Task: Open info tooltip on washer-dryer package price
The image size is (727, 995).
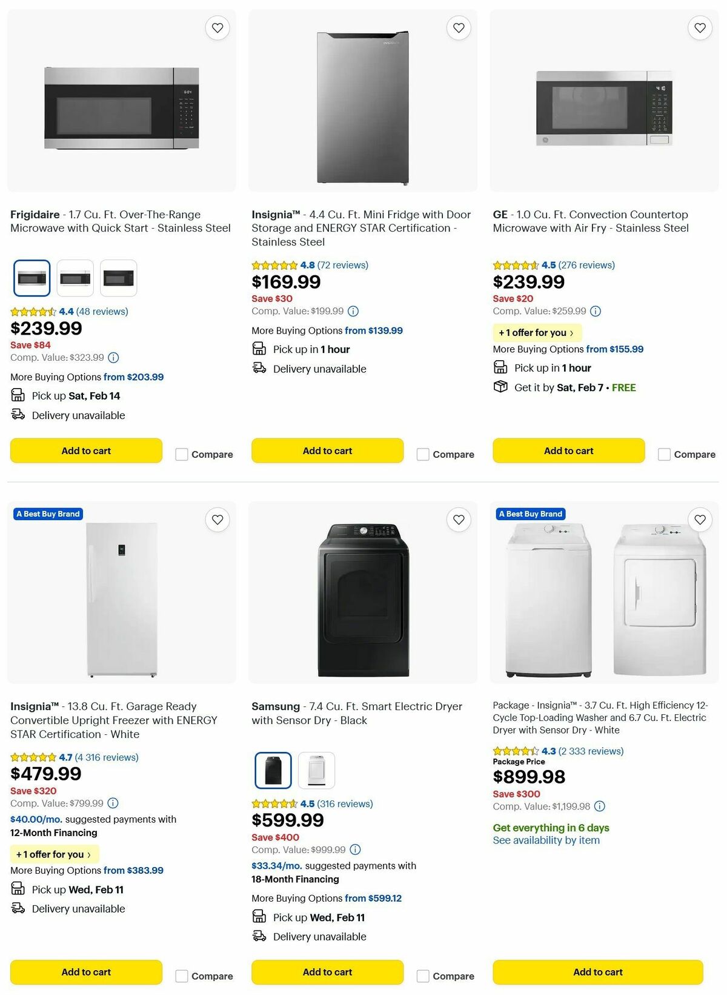Action: pos(600,806)
